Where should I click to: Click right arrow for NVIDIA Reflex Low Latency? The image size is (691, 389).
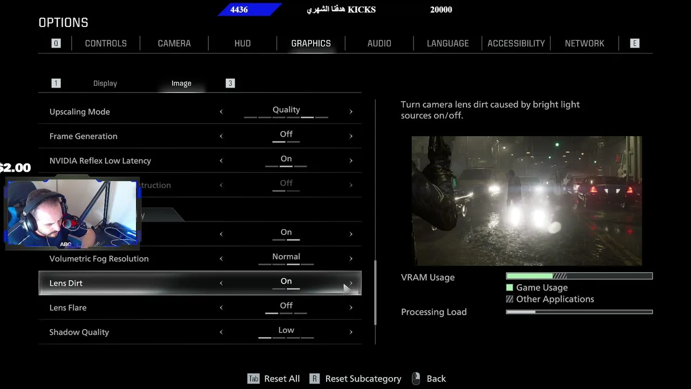351,160
